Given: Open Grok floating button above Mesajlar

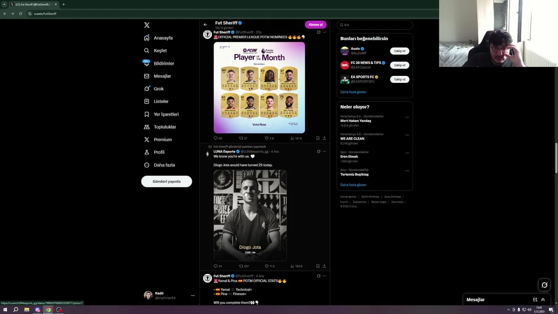Looking at the screenshot, I should point(544,285).
